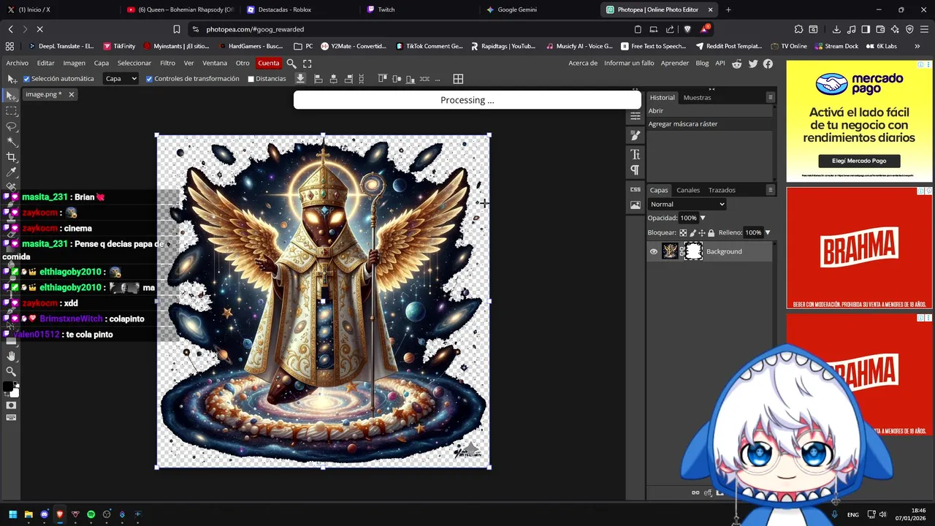Open the Historial panel options menu
The width and height of the screenshot is (935, 526).
(x=770, y=97)
